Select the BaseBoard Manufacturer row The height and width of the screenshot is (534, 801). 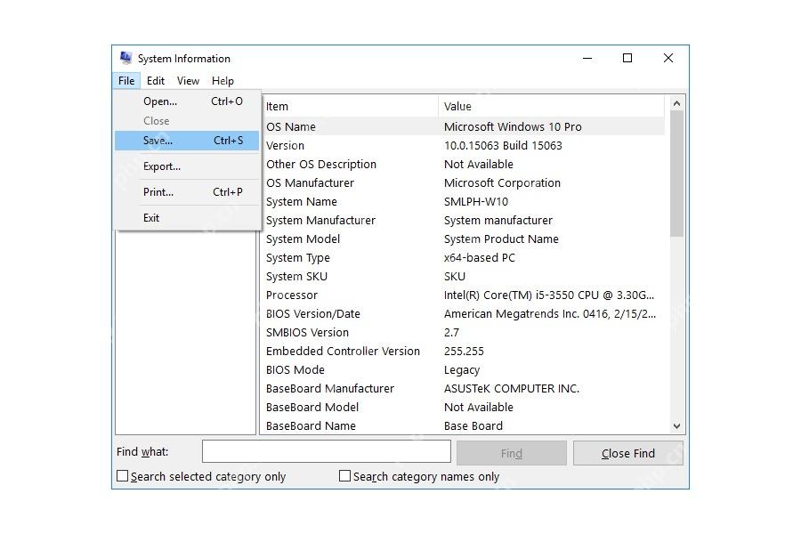click(x=463, y=388)
